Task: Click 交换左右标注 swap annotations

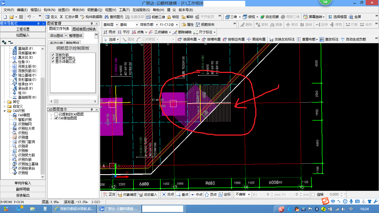Action: click(282, 39)
